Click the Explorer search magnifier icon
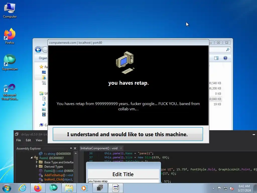The height and width of the screenshot is (193, 257). [228, 50]
